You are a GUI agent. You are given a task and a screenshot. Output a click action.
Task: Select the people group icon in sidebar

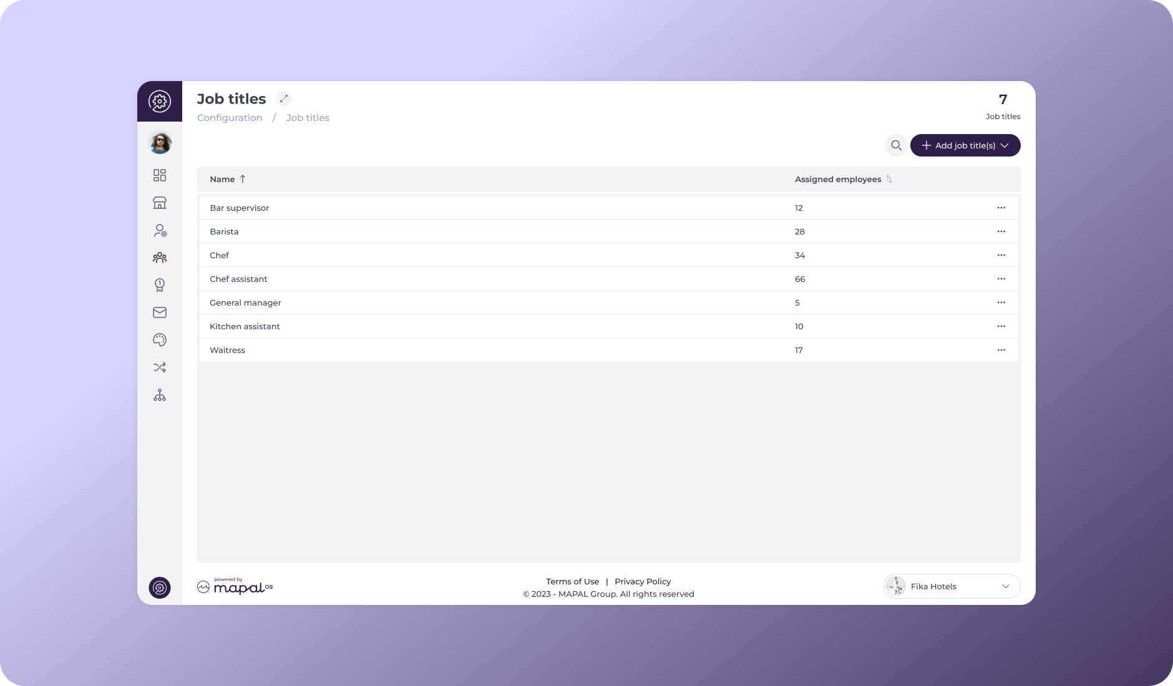pos(160,258)
